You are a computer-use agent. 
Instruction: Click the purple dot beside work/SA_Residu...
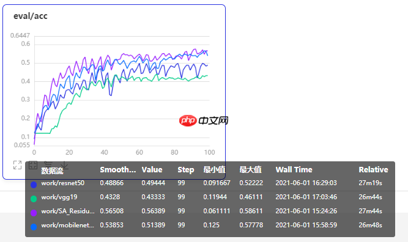point(34,213)
